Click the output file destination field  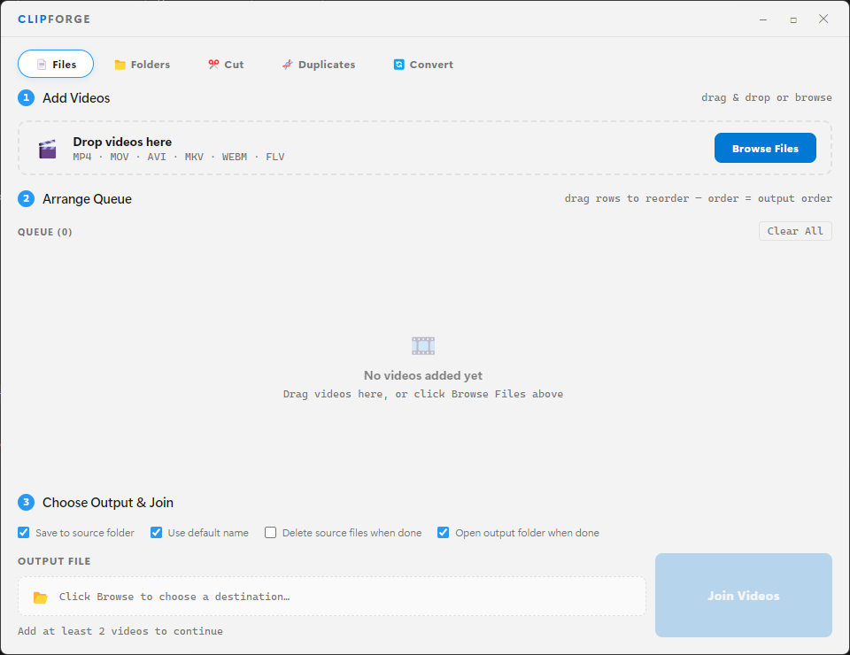point(332,596)
